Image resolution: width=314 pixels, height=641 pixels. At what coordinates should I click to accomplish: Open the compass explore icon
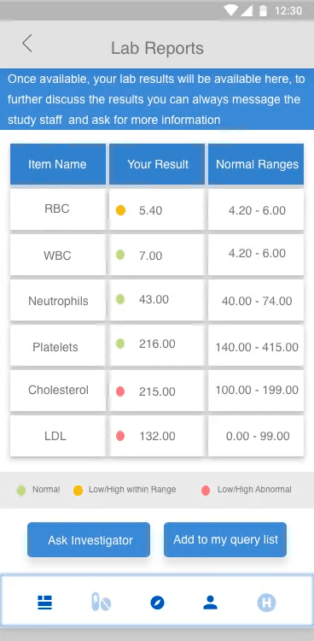157,603
